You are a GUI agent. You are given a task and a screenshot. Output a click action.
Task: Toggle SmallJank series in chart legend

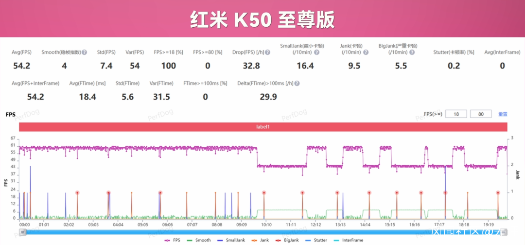[230, 240]
